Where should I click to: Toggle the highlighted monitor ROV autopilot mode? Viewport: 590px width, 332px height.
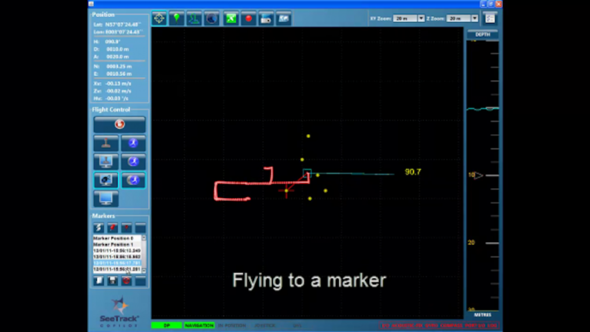click(x=106, y=180)
